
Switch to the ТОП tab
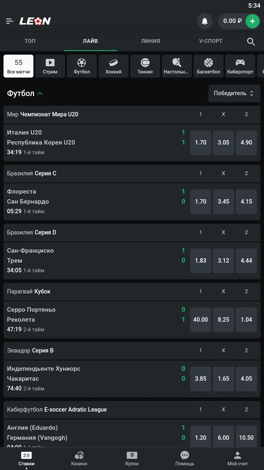coord(30,41)
